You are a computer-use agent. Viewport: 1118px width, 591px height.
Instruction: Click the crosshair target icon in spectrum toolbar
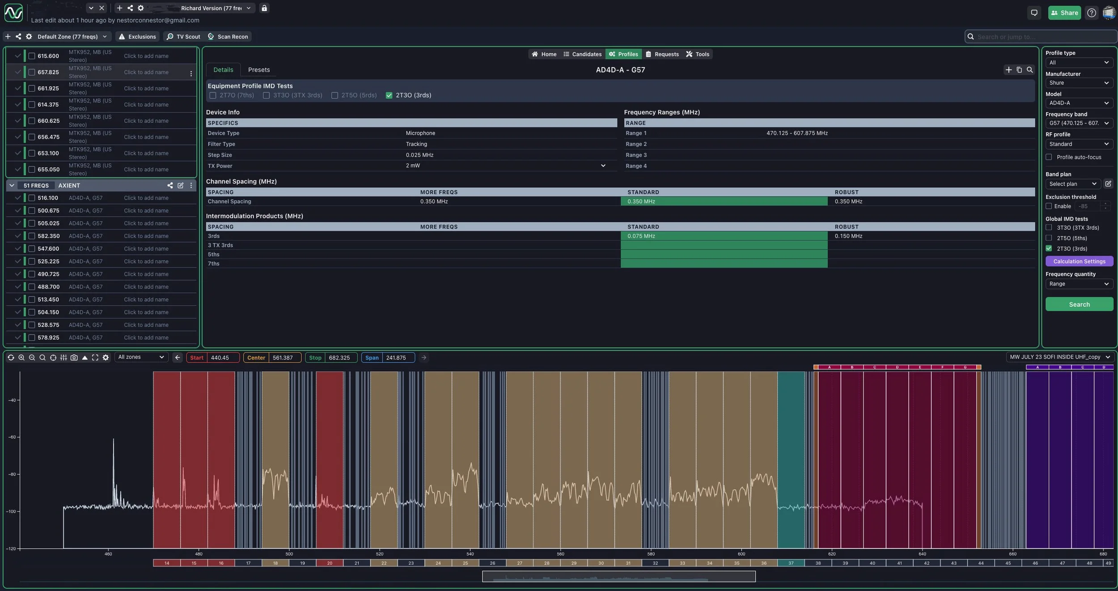click(53, 358)
